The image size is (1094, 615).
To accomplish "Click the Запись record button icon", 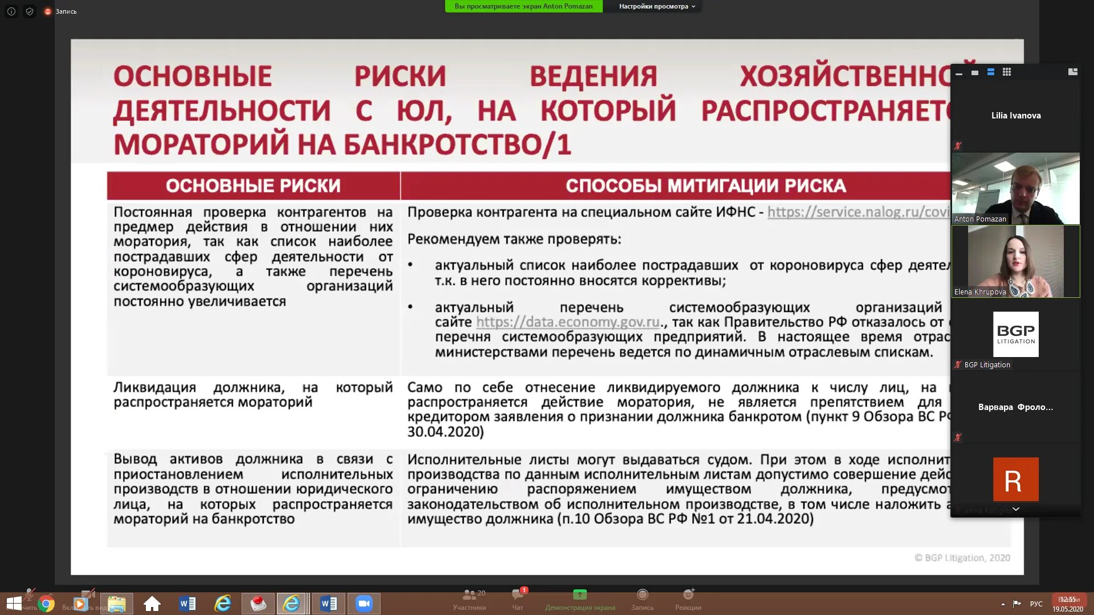I will (x=642, y=595).
